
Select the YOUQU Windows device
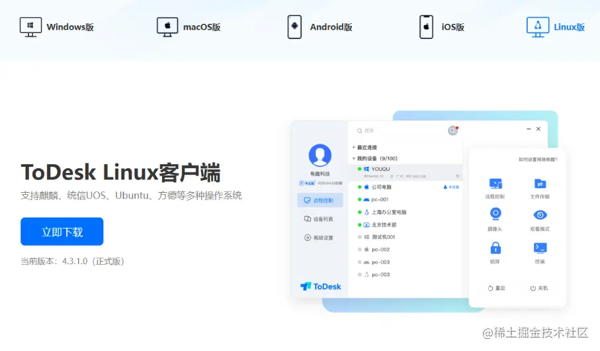point(406,172)
